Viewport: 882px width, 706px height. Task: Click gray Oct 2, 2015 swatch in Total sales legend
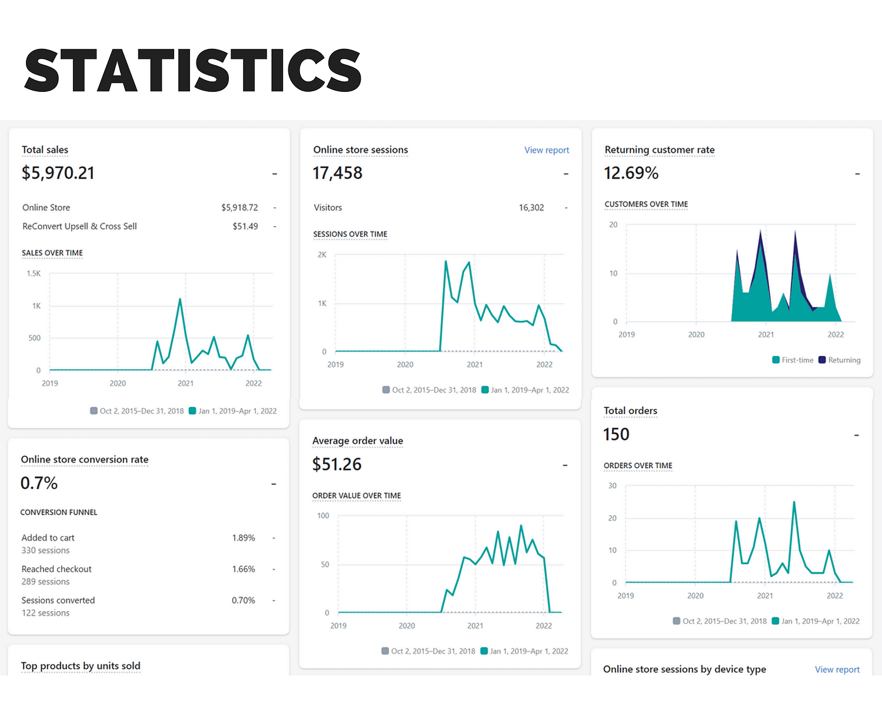(x=94, y=411)
